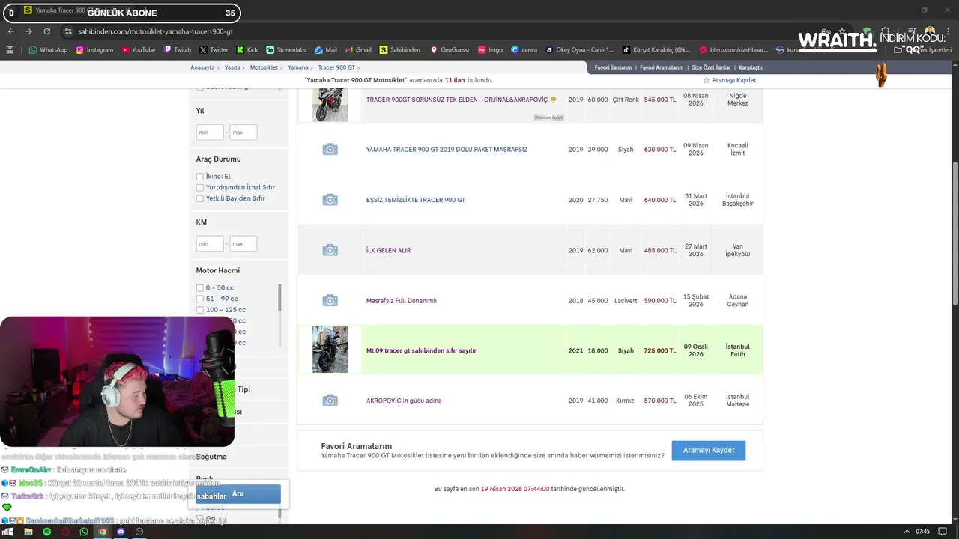Click Anasayfa in the breadcrumb
This screenshot has width=959, height=539.
click(202, 67)
